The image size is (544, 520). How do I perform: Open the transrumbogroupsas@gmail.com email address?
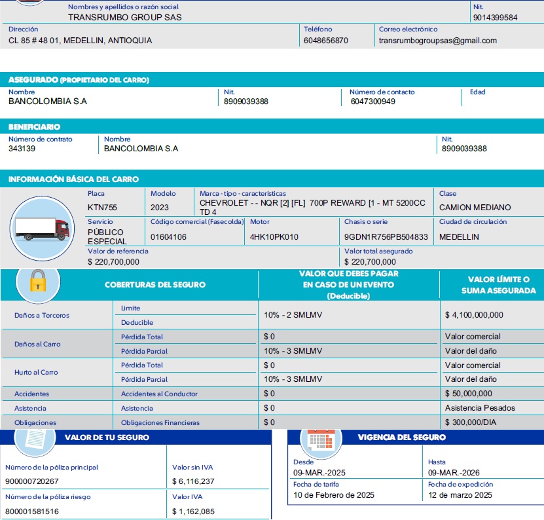coord(437,41)
